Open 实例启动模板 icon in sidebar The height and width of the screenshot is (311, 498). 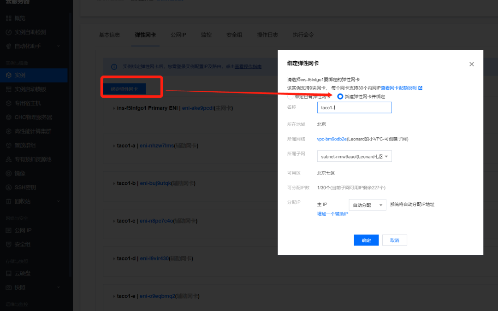coord(9,89)
